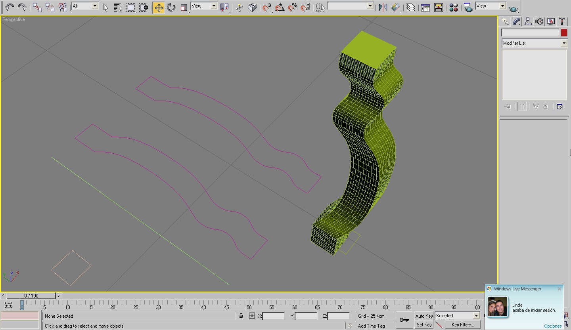Open Opciones link in Messenger notification

point(553,326)
